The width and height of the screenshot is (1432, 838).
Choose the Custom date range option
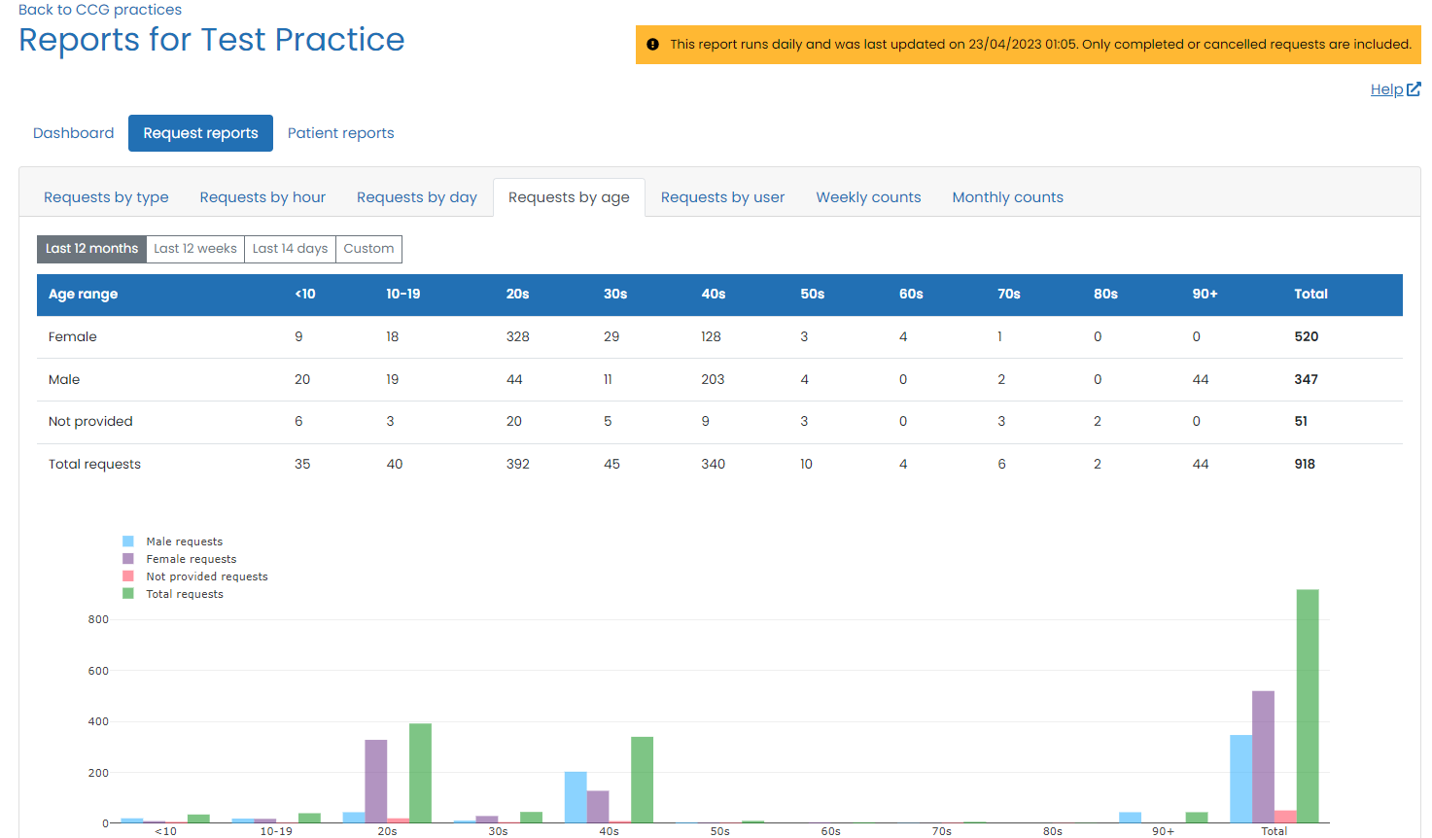tap(368, 249)
